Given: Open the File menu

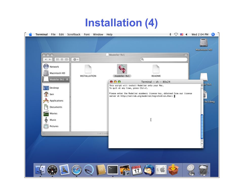Looking at the screenshot, I should (53, 34).
